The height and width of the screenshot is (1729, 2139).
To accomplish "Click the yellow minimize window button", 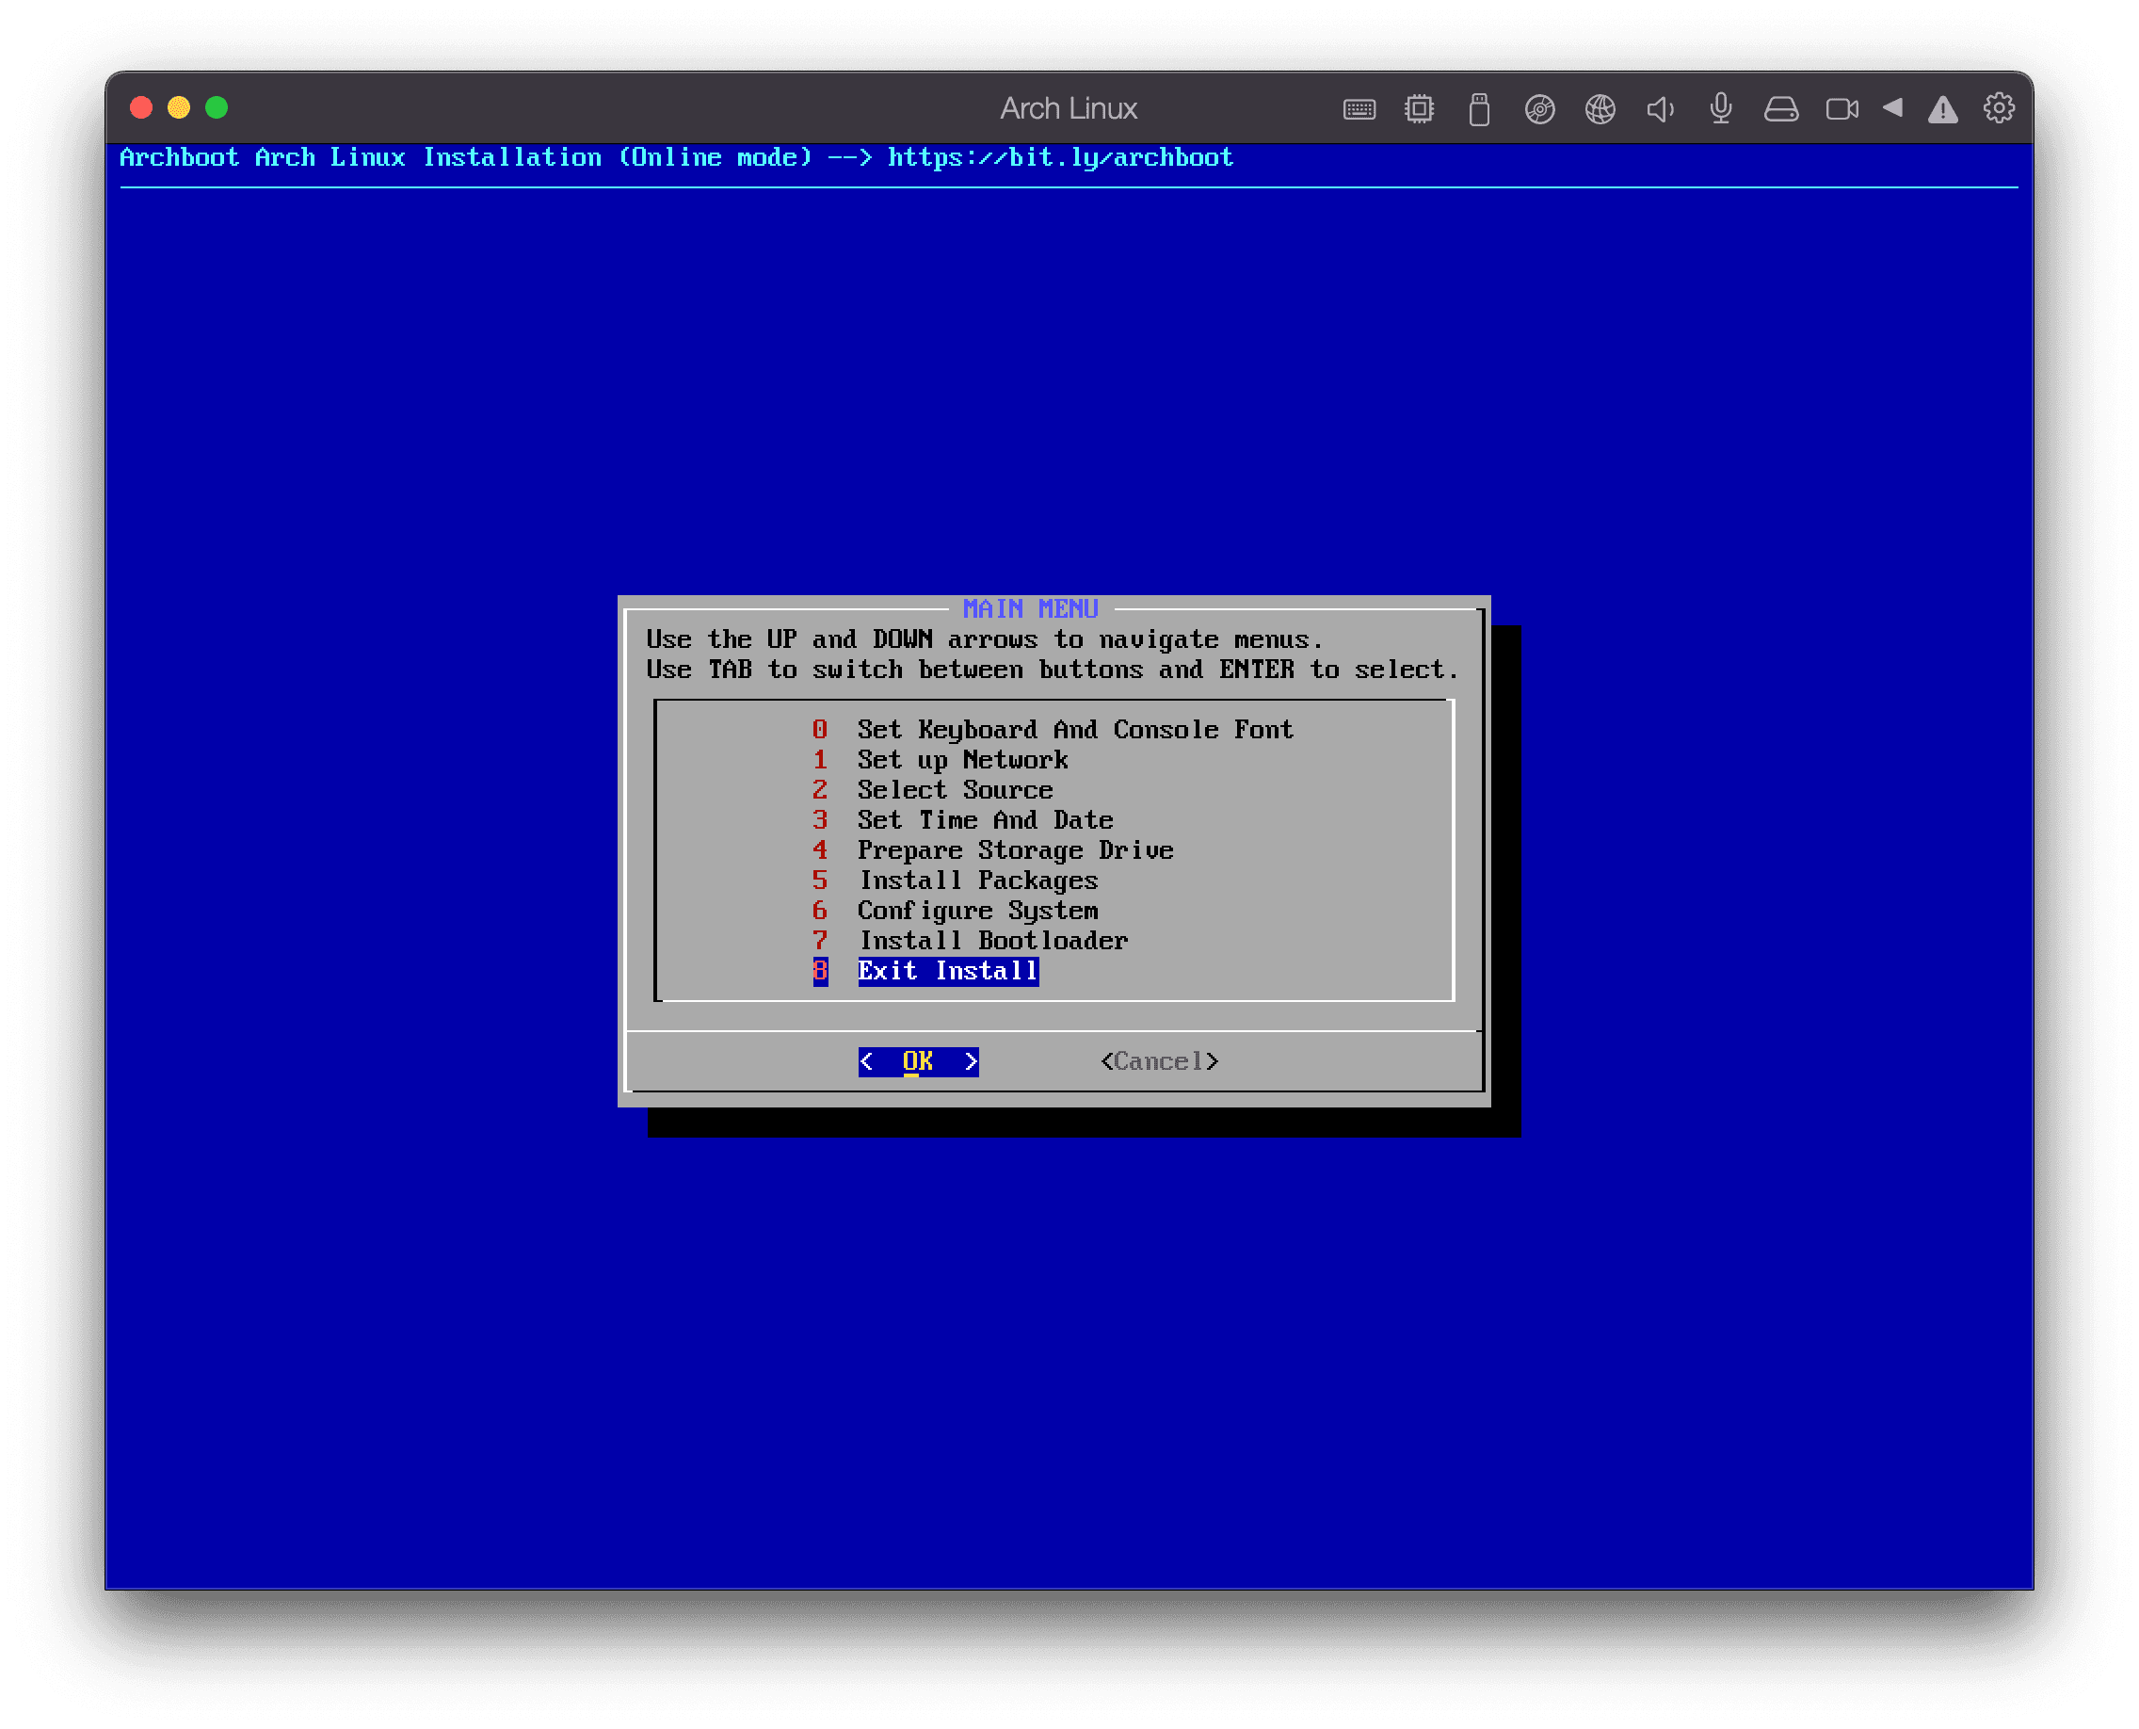I will pyautogui.click(x=179, y=107).
